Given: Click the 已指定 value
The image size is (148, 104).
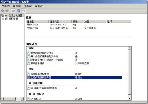Looking at the screenshot, I should click(x=79, y=77).
